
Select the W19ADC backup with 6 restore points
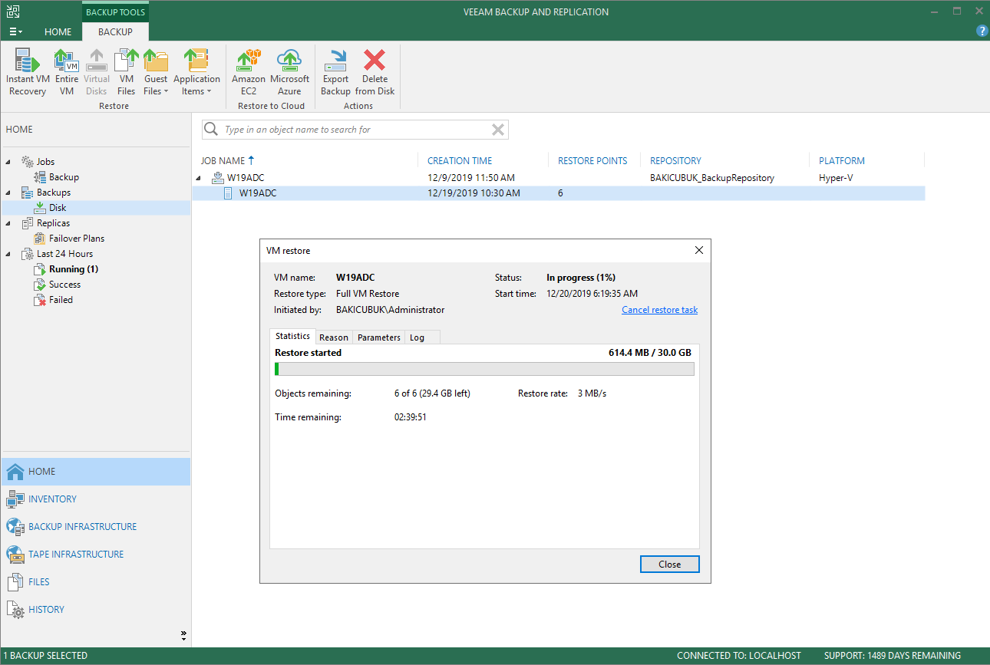(558, 193)
